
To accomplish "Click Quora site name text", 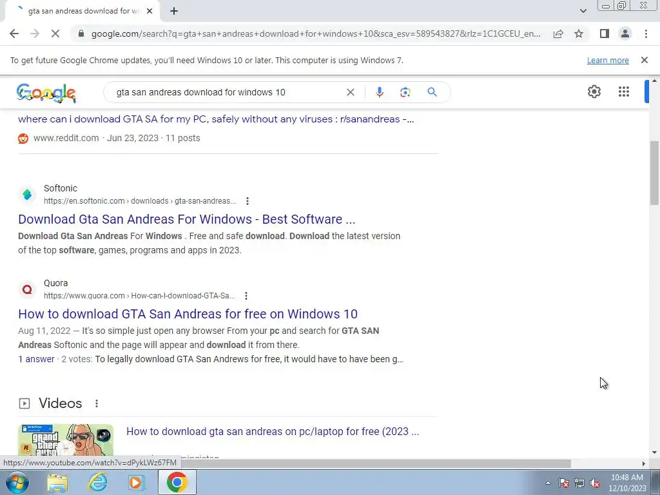I will [x=55, y=283].
